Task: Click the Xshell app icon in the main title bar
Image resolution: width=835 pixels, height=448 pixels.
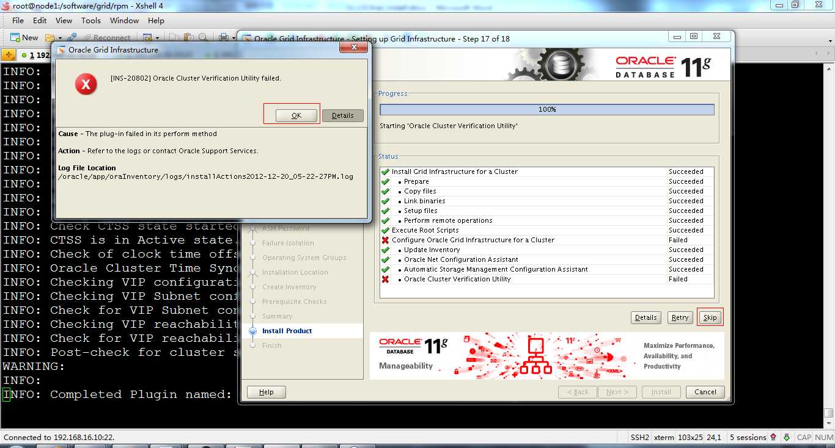Action: click(6, 5)
